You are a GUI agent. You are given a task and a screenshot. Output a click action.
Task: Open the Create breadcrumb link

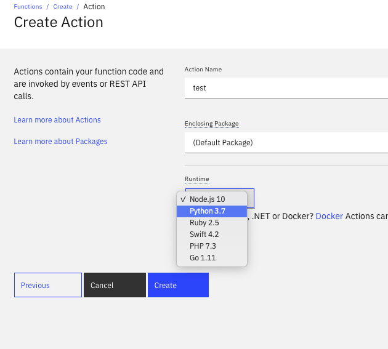(x=62, y=7)
